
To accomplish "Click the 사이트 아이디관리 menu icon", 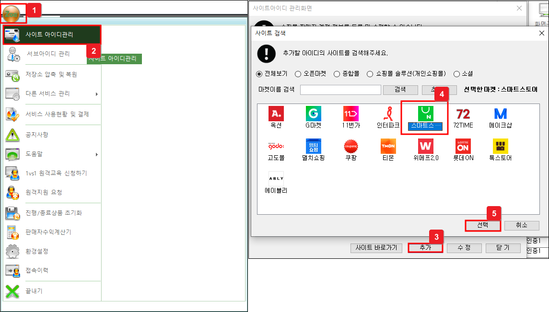I will coord(12,35).
